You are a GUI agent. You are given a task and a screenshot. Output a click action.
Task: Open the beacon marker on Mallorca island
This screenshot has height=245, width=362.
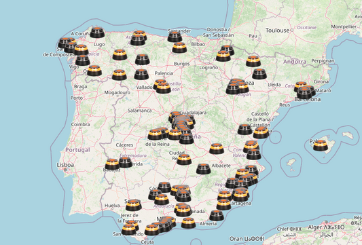click(321, 145)
